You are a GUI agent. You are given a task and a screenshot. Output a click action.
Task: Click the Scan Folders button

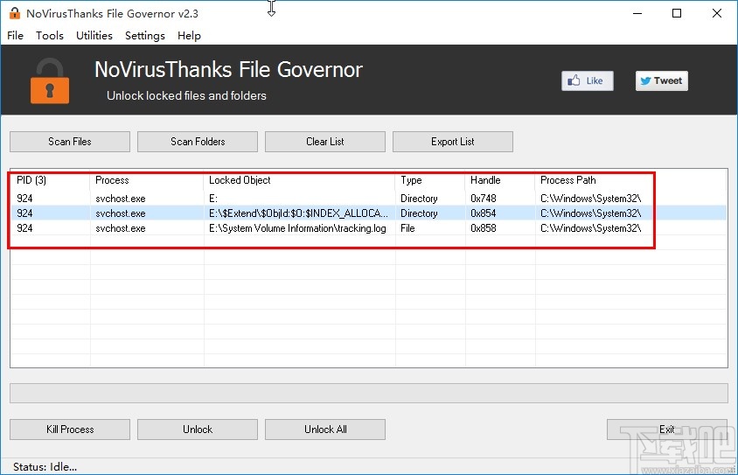click(x=198, y=142)
